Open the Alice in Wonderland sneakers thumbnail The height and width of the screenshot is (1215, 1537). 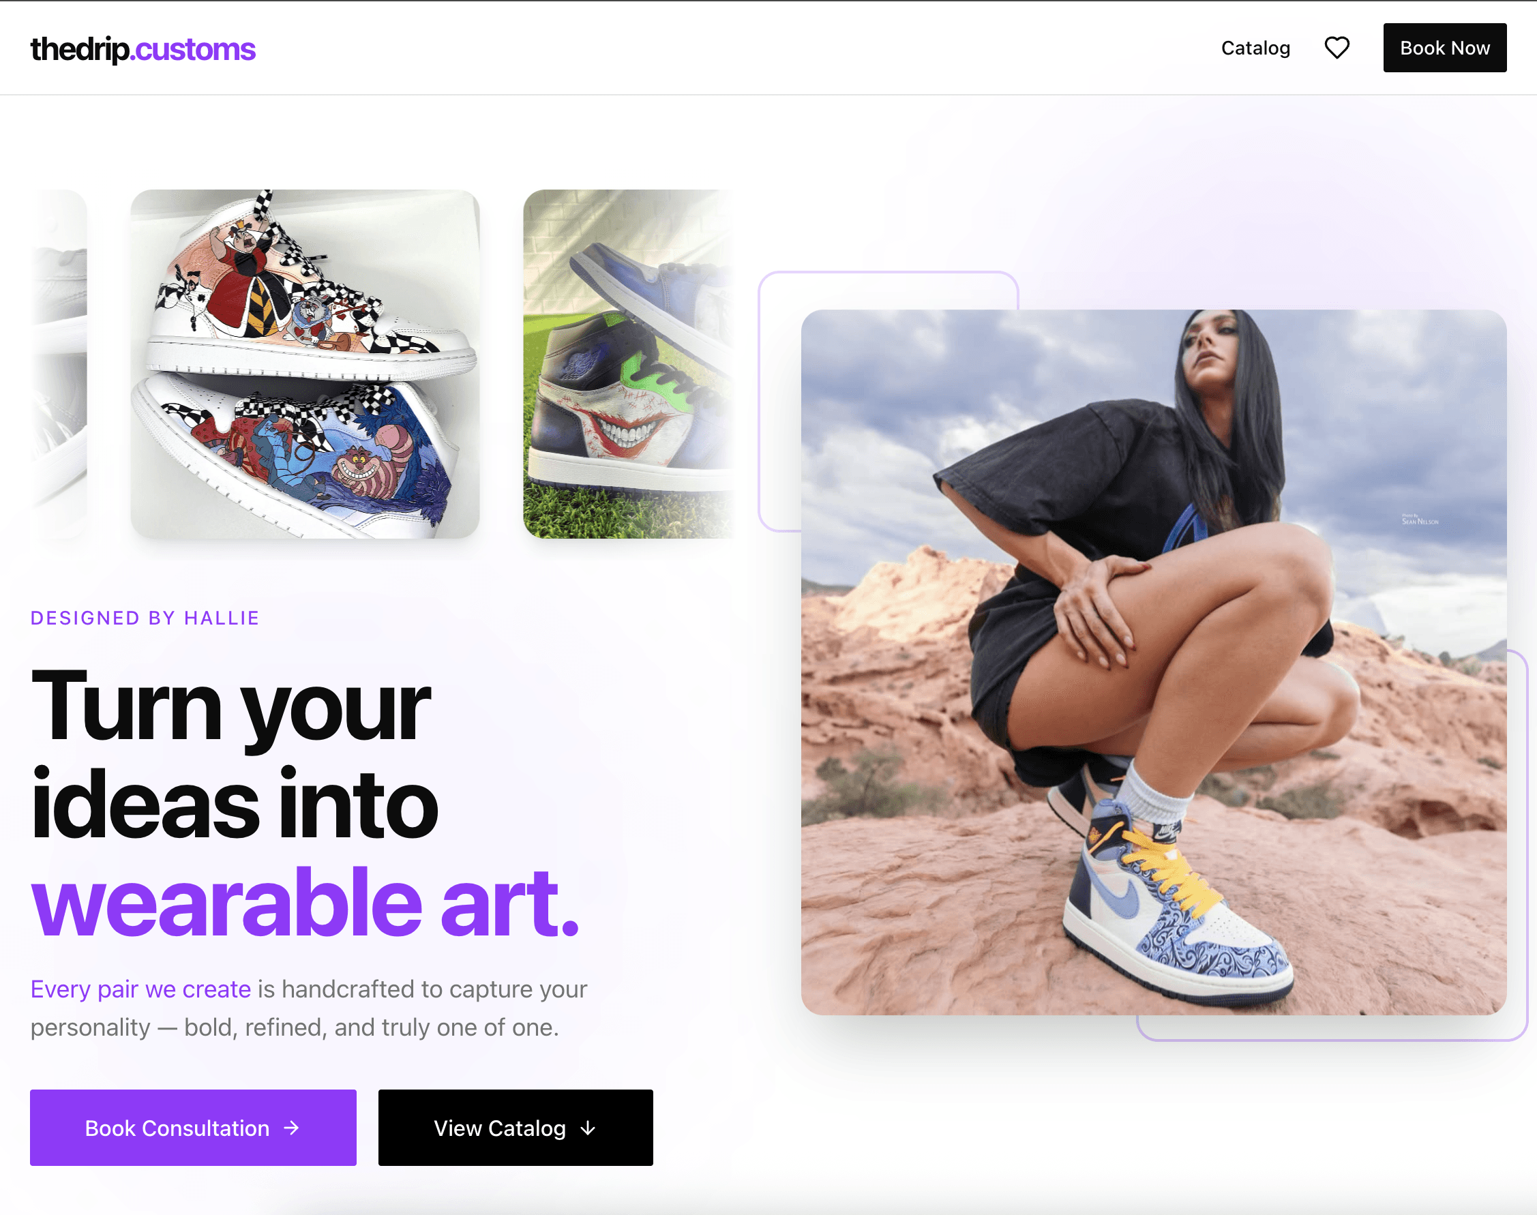(305, 363)
